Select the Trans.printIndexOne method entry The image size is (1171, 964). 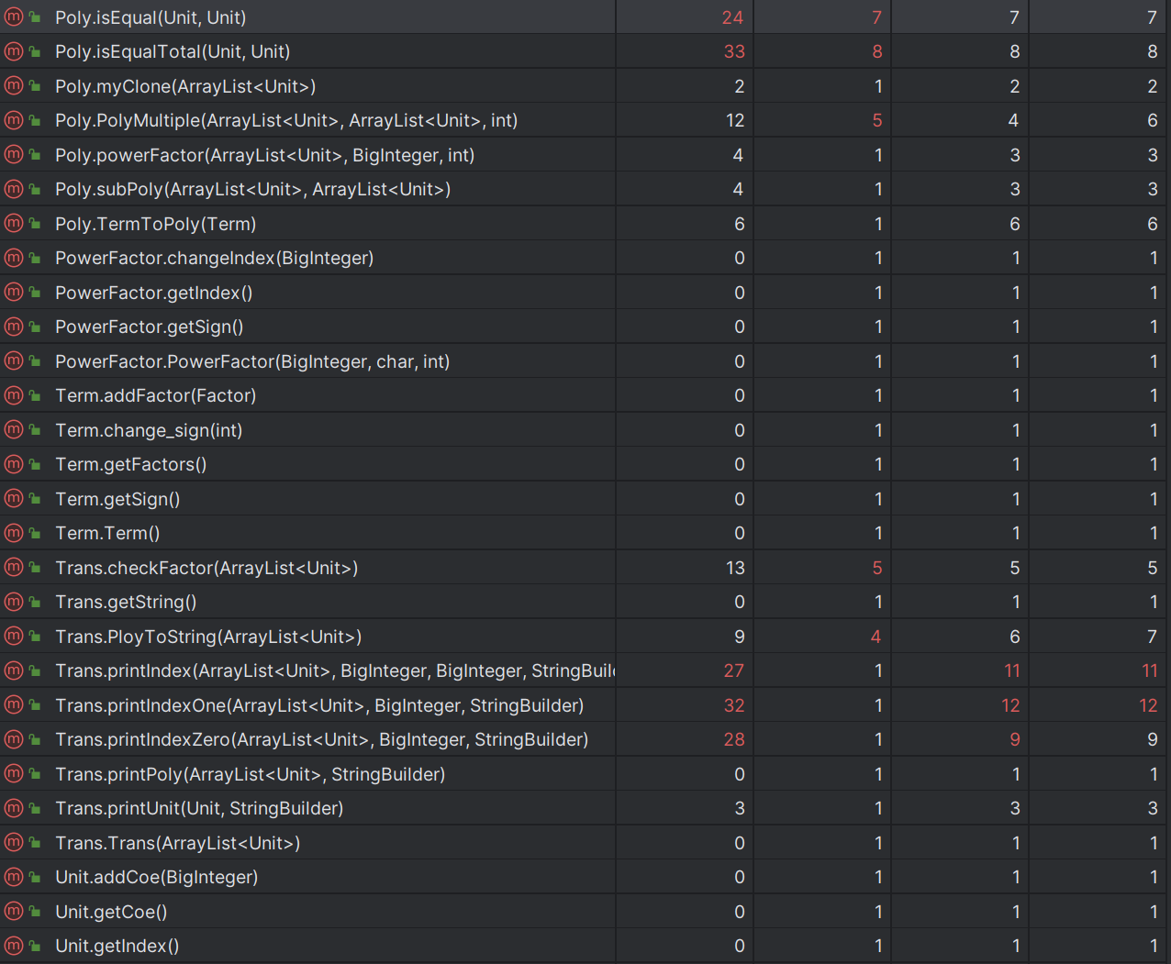tap(319, 705)
